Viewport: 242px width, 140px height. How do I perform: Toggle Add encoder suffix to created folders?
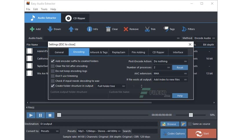point(53,61)
